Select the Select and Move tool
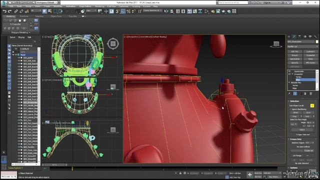This screenshot has width=320, height=180. [106, 11]
